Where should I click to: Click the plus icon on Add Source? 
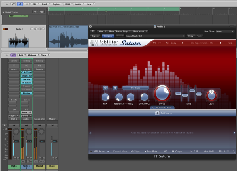pos(157,113)
